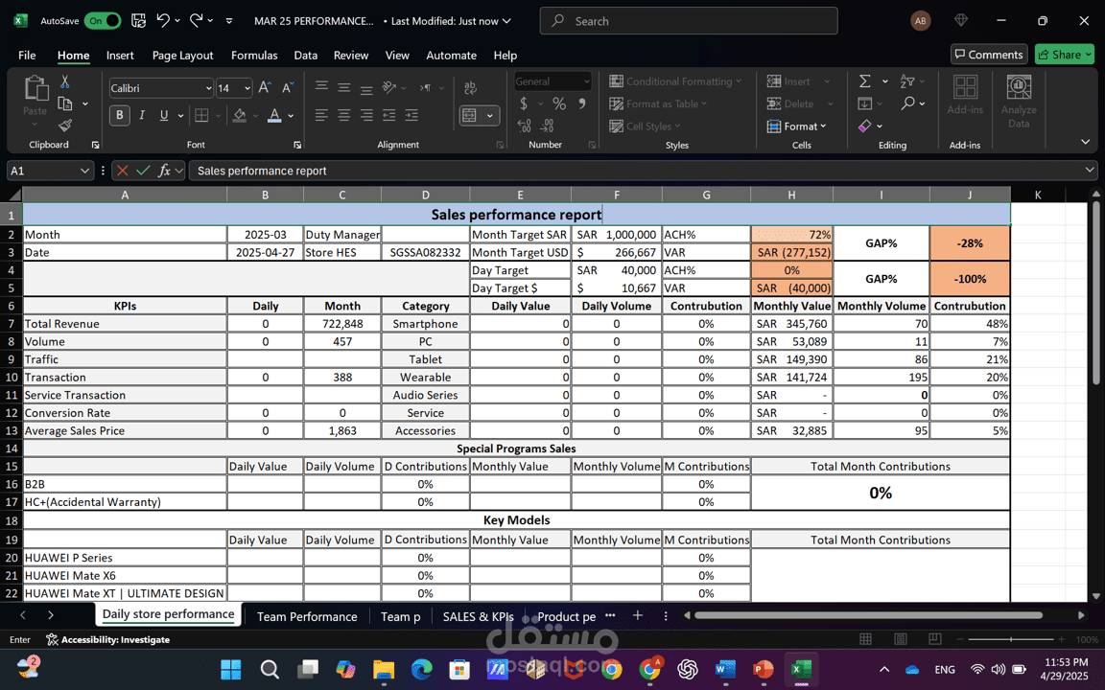
Task: Click the Insert Function fx icon
Action: point(164,171)
